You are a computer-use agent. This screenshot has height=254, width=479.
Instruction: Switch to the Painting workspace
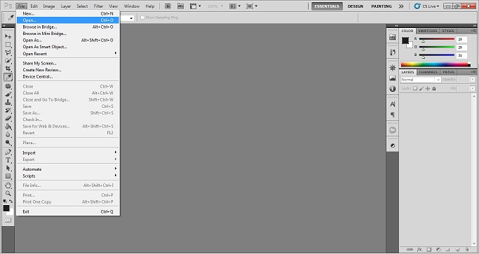coord(382,6)
